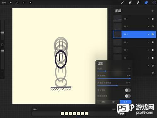Select the Brush paint tool
Screen dimensions: 157x118
pyautogui.click(x=122, y=3)
